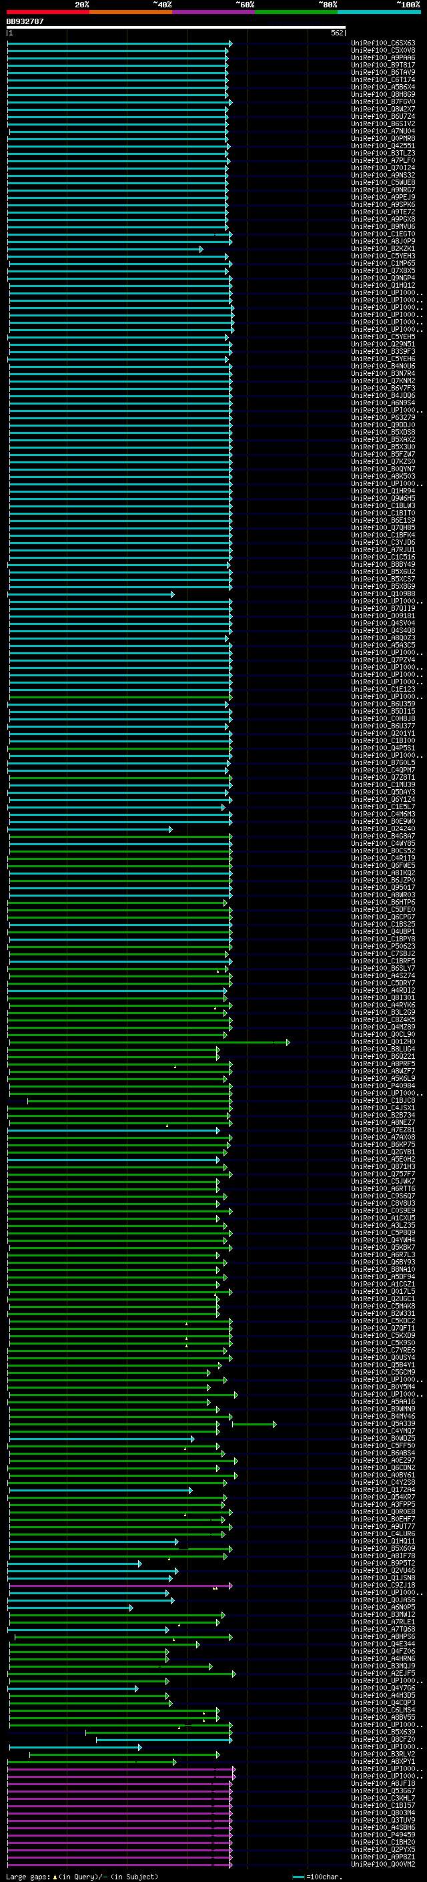Image resolution: width=427 pixels, height=1882 pixels.
Task: Select hit UniRef100_C4M6M3
Action: [x=383, y=814]
